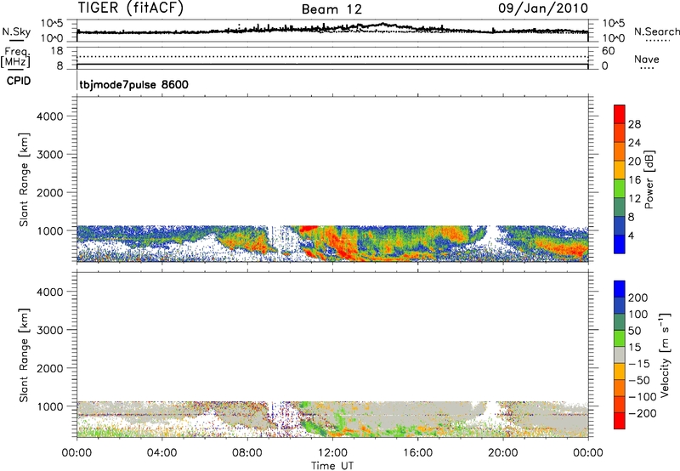Click the '16:00' time axis label
This screenshot has height=471, width=680.
tap(417, 453)
